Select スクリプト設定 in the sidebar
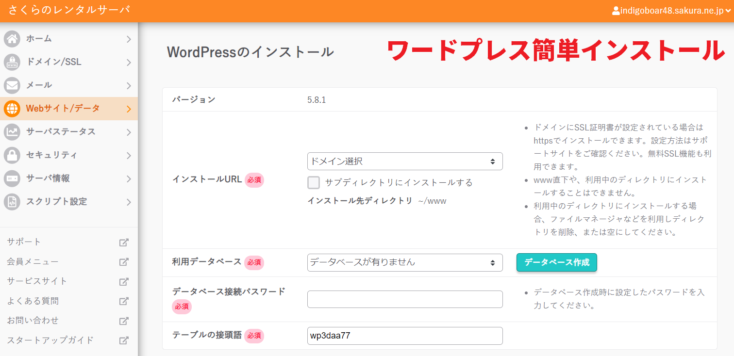This screenshot has width=734, height=356. pyautogui.click(x=69, y=202)
